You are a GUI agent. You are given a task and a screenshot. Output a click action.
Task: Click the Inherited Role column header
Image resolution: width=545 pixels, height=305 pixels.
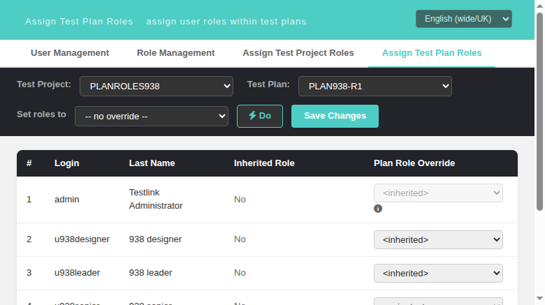[x=264, y=163]
